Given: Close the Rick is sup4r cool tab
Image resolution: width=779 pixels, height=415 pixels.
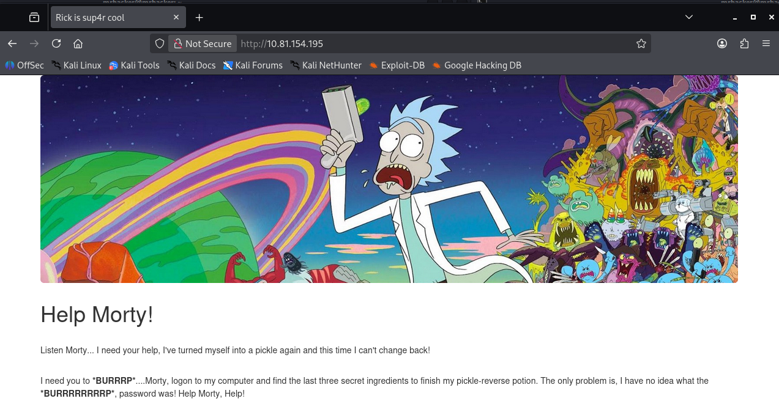Looking at the screenshot, I should (176, 18).
